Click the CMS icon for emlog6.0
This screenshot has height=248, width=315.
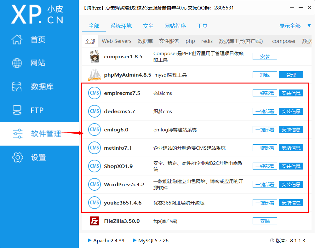[x=94, y=130]
